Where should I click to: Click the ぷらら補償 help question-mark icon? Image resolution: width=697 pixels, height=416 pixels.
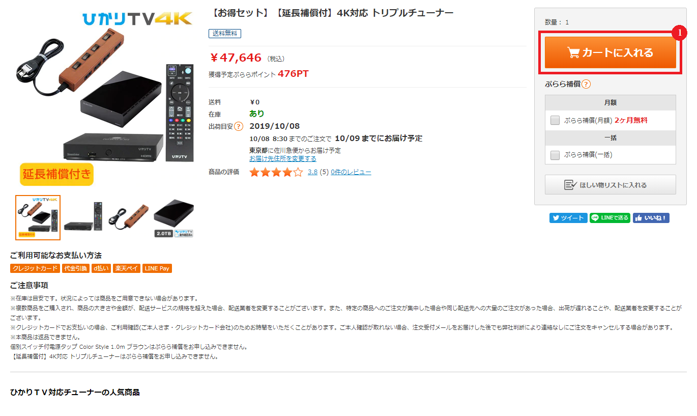586,84
